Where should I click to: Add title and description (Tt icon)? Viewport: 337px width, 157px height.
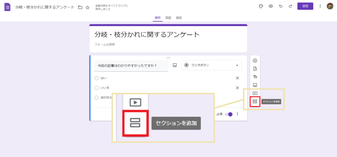click(x=255, y=77)
